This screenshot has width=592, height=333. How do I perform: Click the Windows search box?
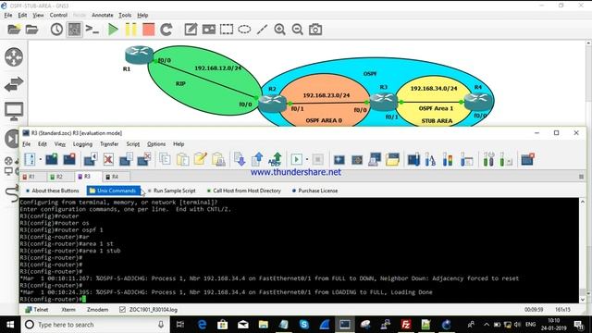pos(95,325)
